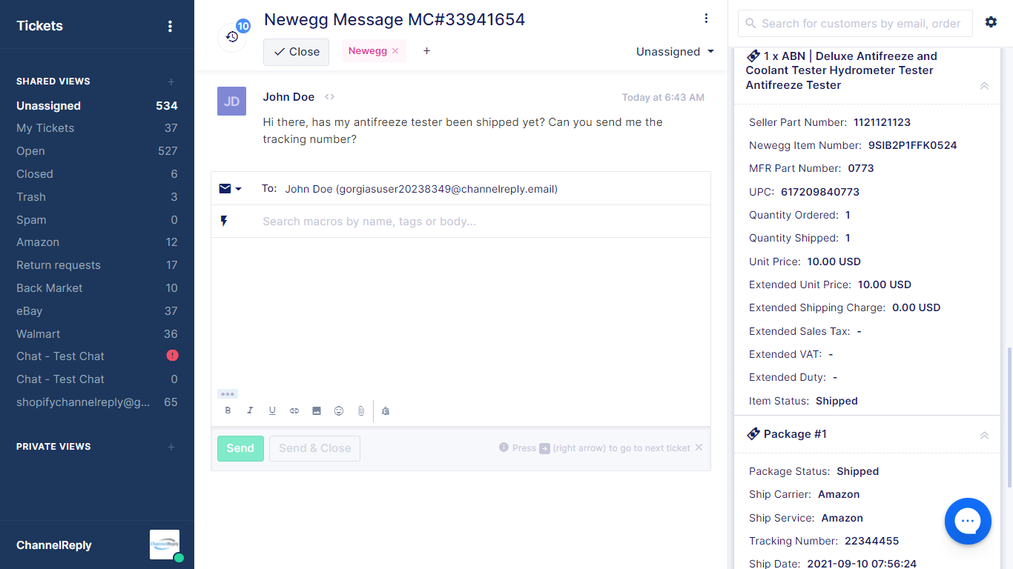Click the PRIVATE VIEWS header

(x=53, y=447)
